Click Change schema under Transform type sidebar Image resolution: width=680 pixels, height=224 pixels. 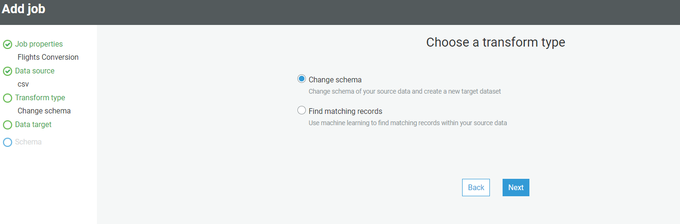44,111
